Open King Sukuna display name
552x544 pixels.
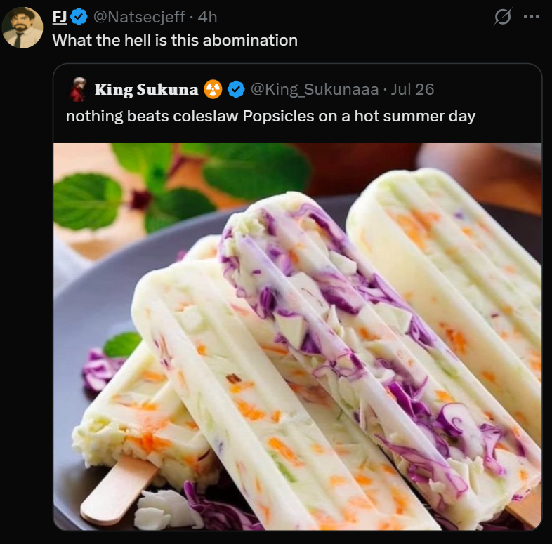click(147, 90)
